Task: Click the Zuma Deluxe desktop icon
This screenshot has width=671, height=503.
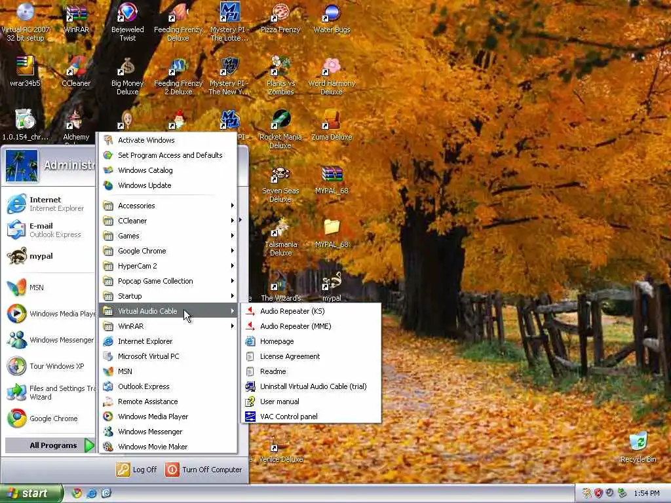Action: click(332, 126)
